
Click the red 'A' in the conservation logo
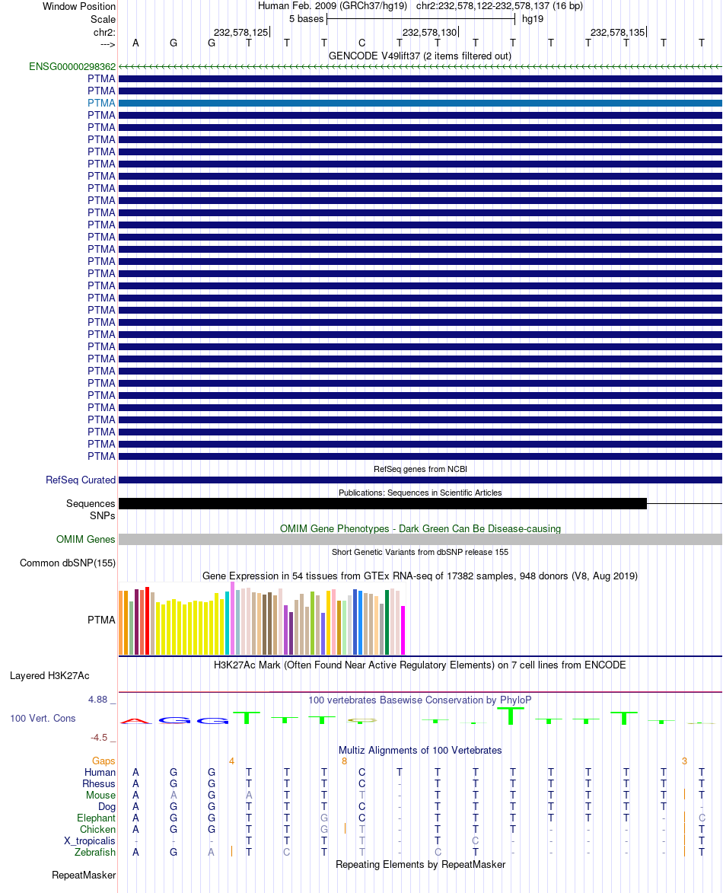(x=136, y=721)
